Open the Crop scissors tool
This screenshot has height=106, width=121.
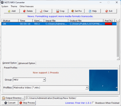click(58, 11)
